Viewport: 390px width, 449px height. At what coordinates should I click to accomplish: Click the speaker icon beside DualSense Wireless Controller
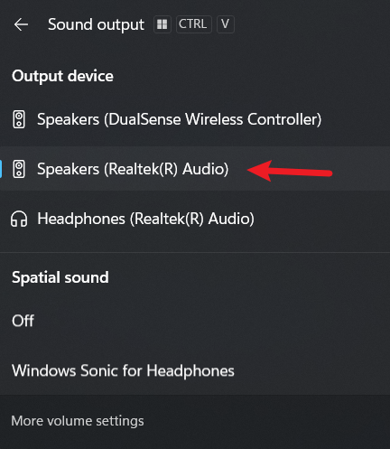click(x=19, y=119)
